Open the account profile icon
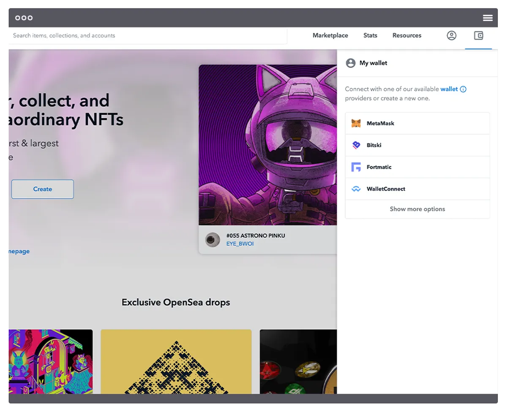This screenshot has width=507, height=414. (452, 35)
